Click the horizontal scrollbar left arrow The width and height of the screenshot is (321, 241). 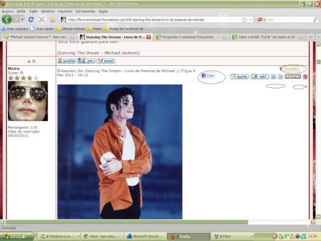2,222
